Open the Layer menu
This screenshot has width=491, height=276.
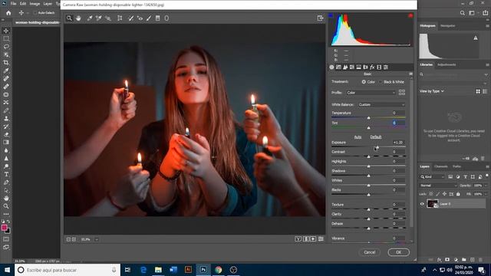tap(48, 4)
